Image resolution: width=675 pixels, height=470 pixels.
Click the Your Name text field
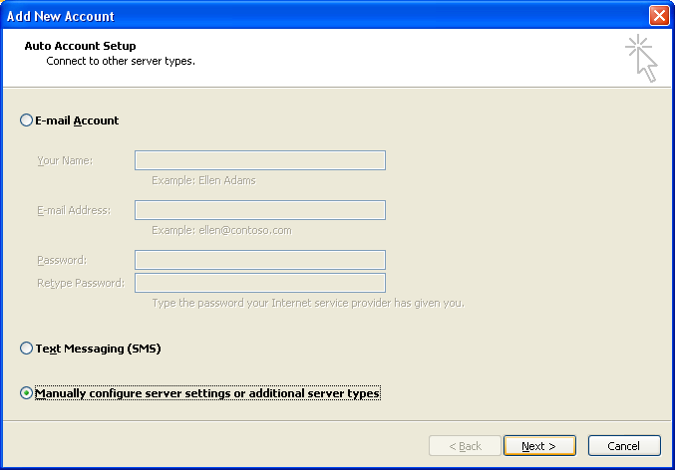coord(260,160)
